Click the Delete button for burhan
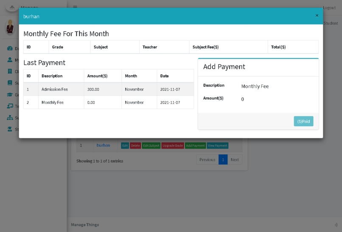The width and height of the screenshot is (342, 232). [x=135, y=145]
